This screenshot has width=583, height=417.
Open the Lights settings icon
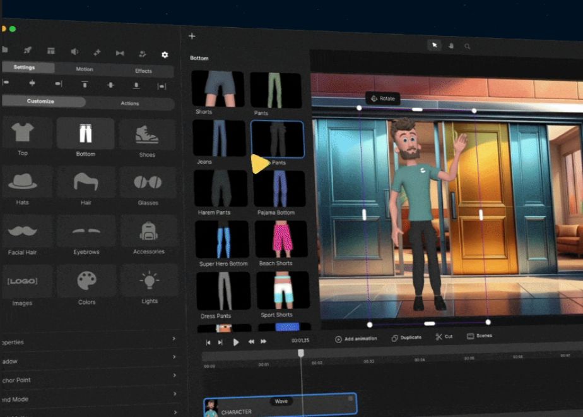(x=150, y=281)
